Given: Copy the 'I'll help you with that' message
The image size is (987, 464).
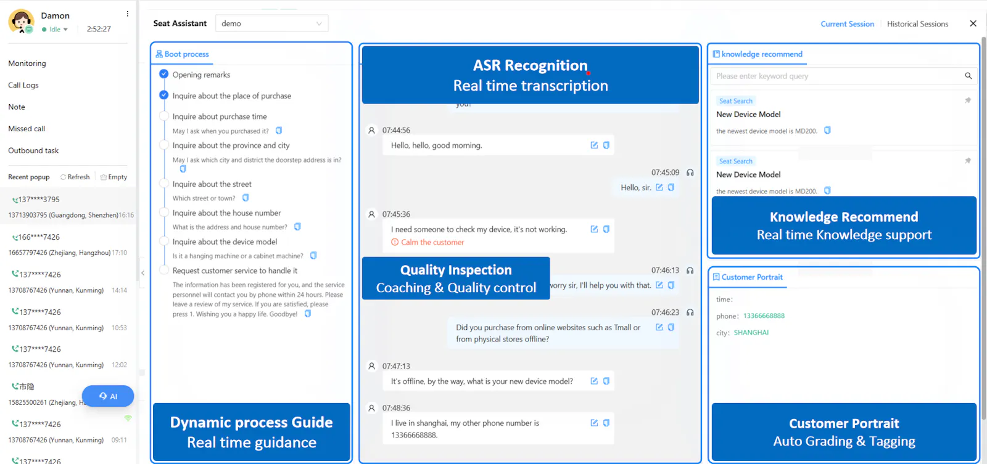Looking at the screenshot, I should click(671, 285).
